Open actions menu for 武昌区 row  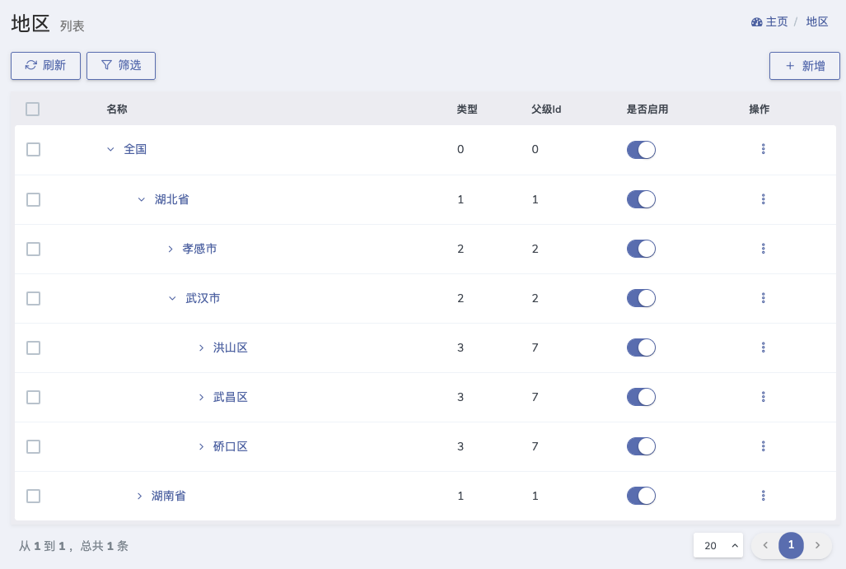pyautogui.click(x=763, y=397)
